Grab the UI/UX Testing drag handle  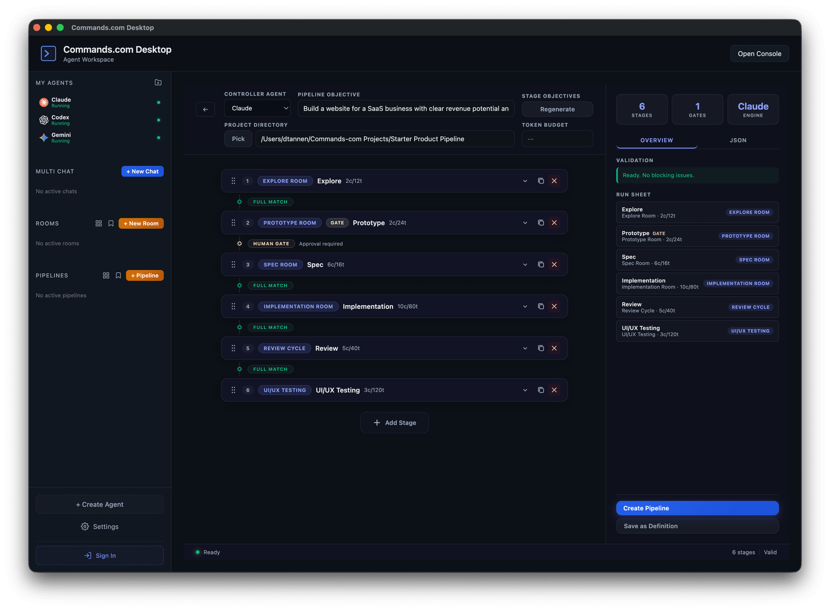(x=233, y=390)
